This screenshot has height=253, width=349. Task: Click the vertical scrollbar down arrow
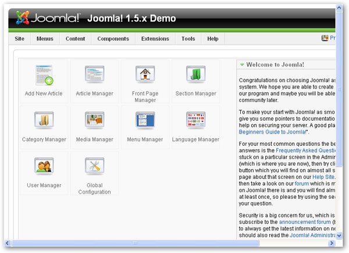tap(339, 236)
